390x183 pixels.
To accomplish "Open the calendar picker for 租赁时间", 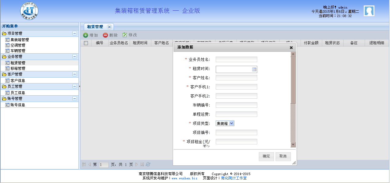I will [254, 69].
